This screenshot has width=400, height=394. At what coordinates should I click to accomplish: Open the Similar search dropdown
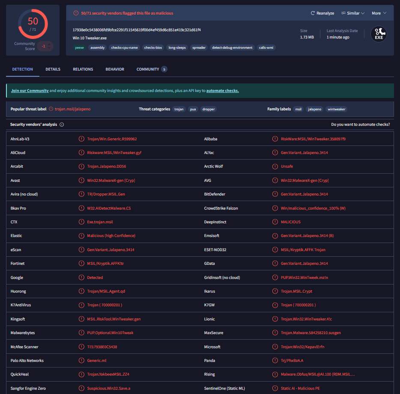click(x=353, y=13)
